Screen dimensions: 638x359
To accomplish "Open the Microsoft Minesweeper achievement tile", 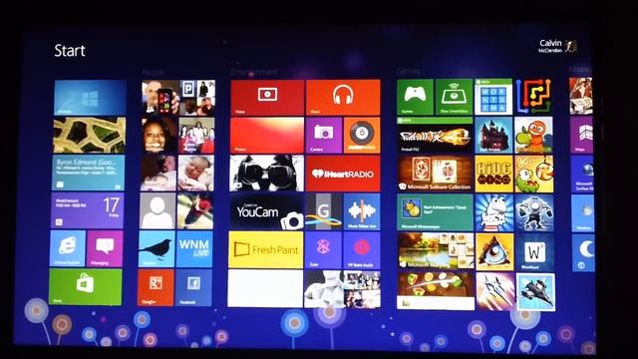I will [435, 212].
